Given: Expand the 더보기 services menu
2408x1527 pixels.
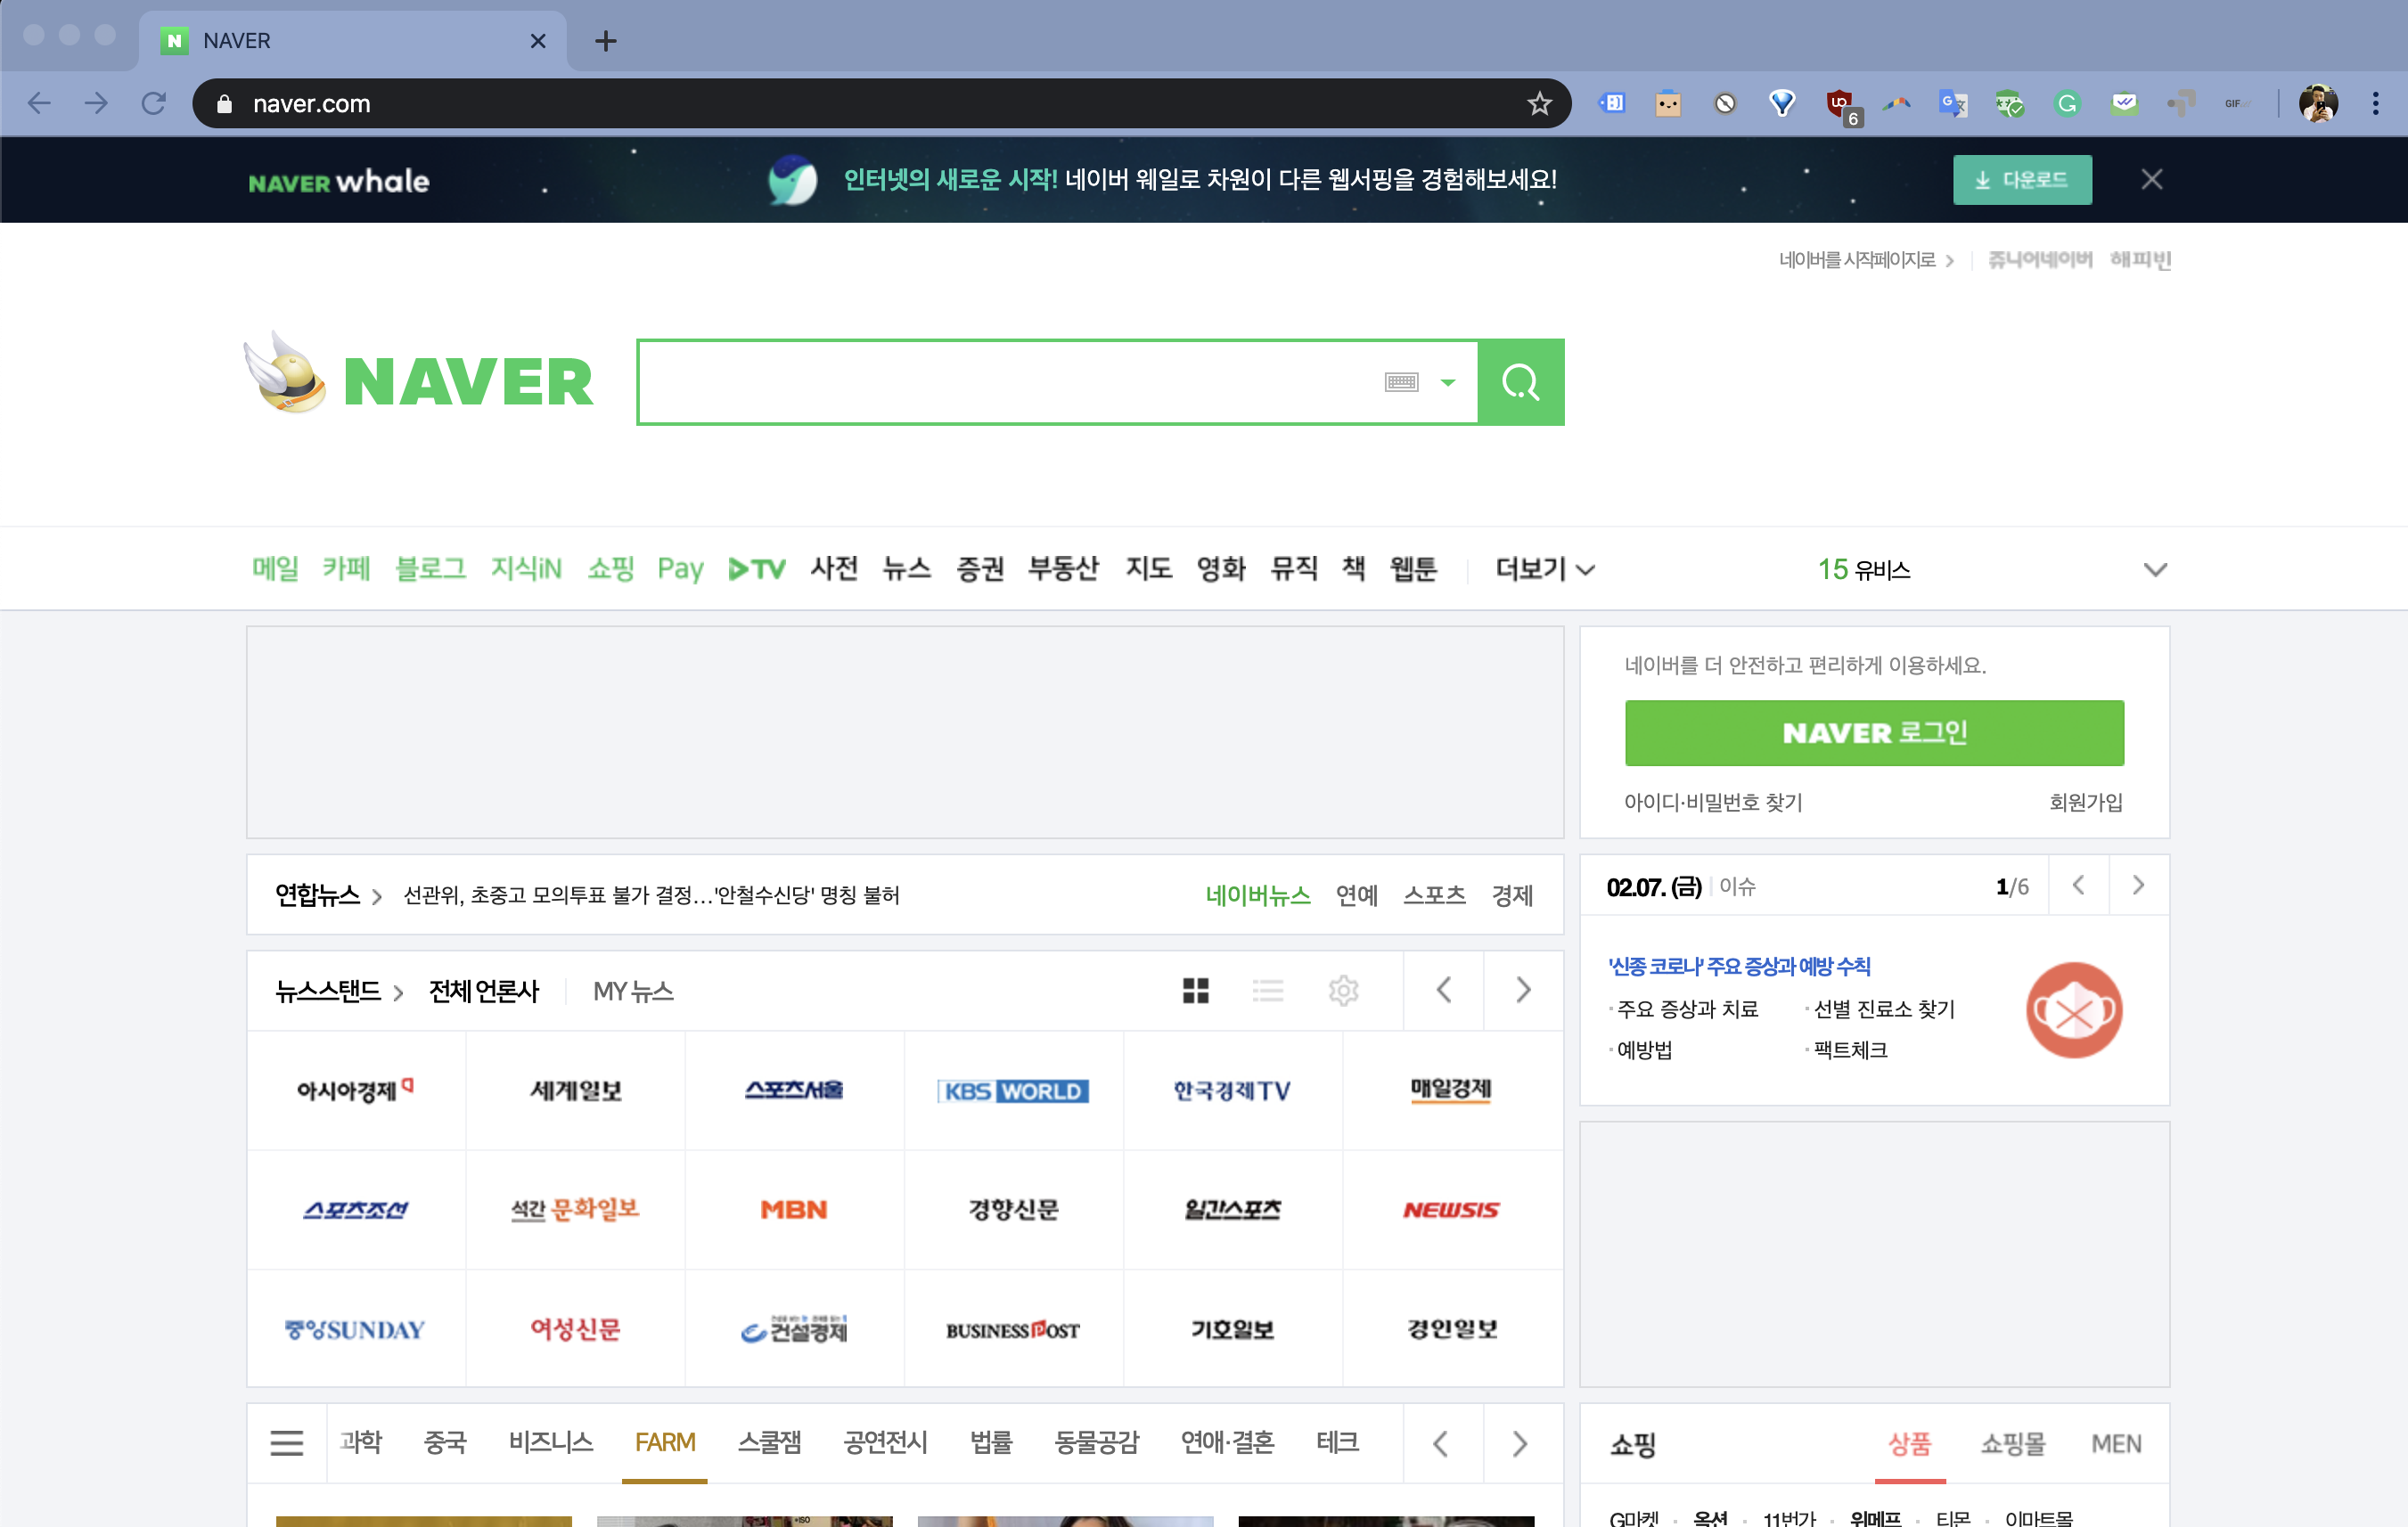Looking at the screenshot, I should 1544,568.
